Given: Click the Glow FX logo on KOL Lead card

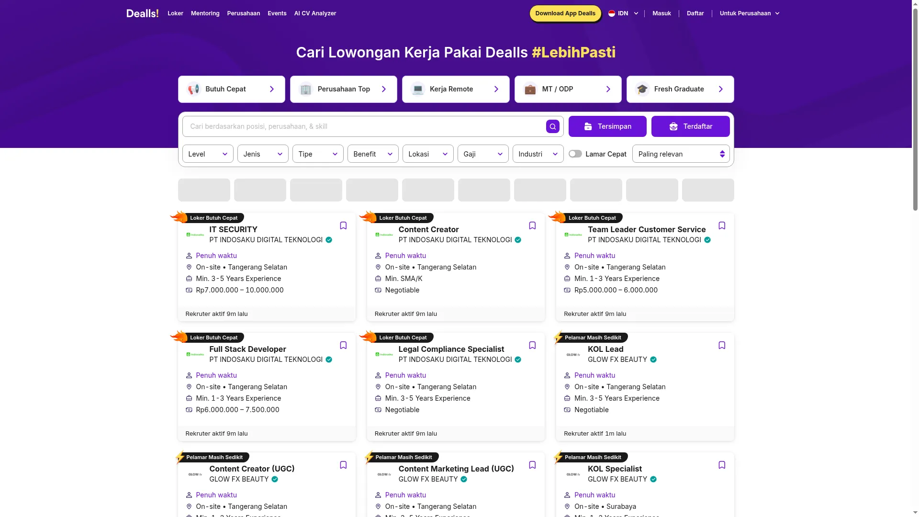Looking at the screenshot, I should tap(573, 355).
